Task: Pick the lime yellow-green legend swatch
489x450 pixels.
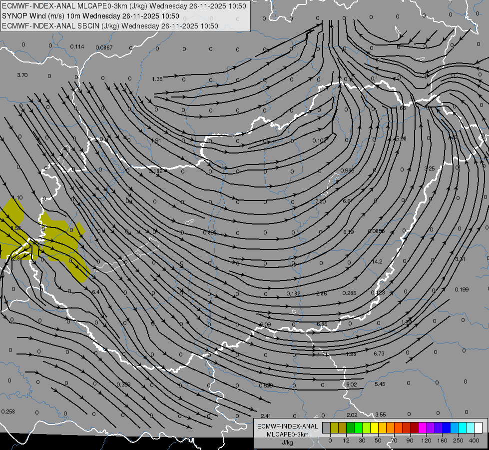Action: point(366,427)
